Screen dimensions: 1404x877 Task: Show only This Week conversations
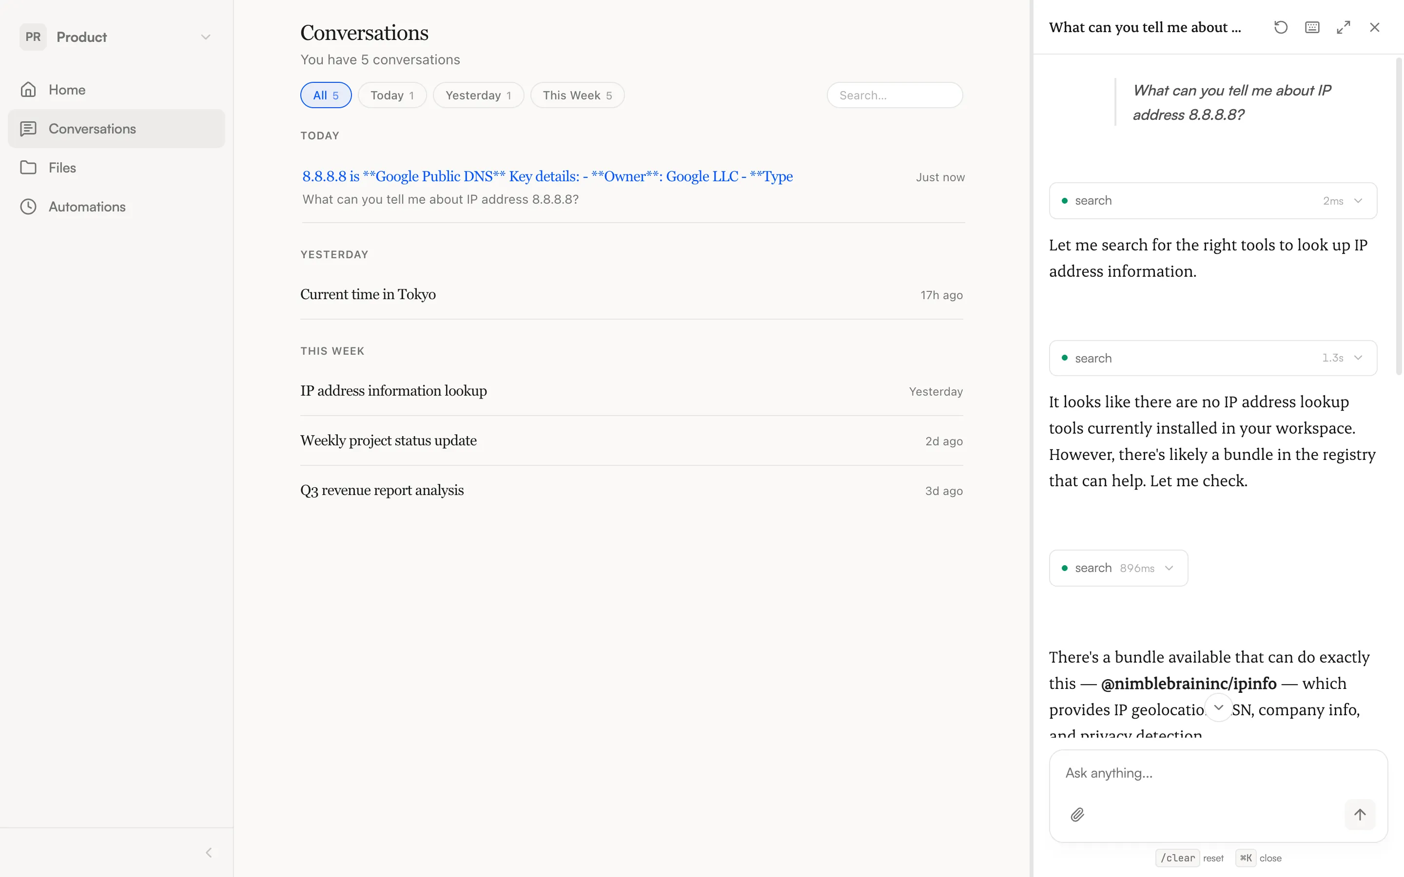(x=577, y=95)
